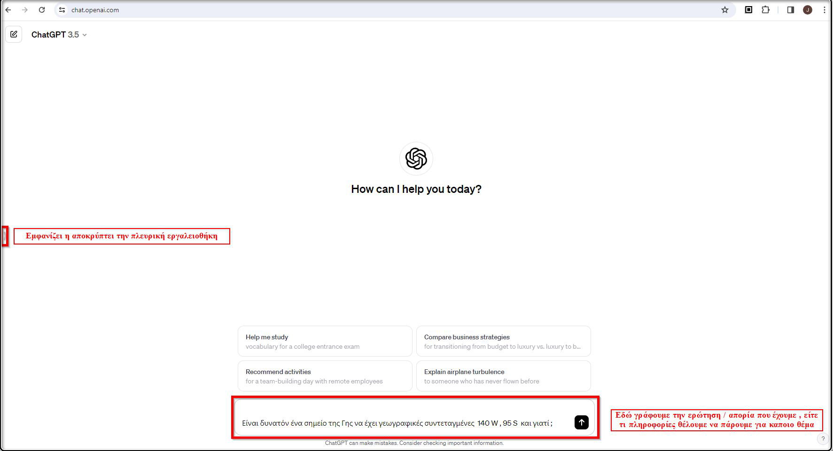Click the square extension icon beside the star
The image size is (833, 451).
[749, 10]
